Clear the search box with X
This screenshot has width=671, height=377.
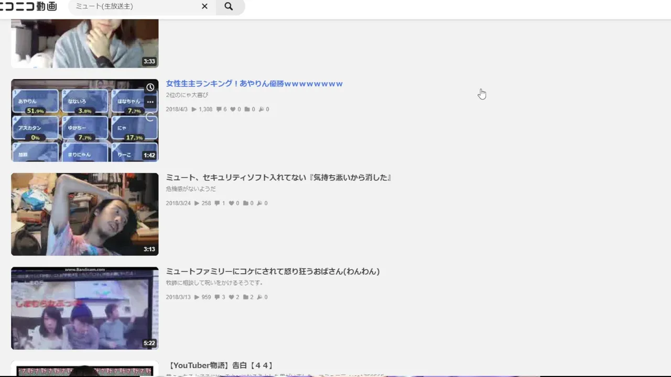pos(204,6)
